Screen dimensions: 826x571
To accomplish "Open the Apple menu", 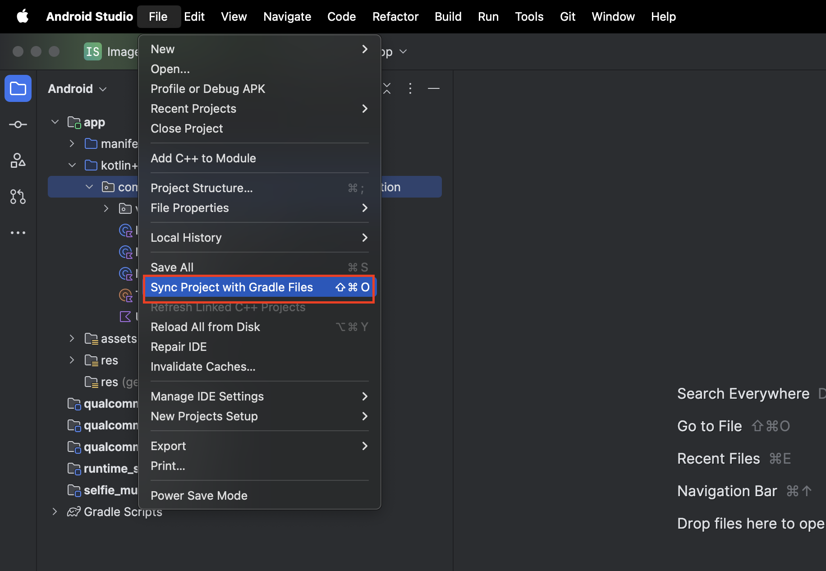I will pyautogui.click(x=23, y=16).
